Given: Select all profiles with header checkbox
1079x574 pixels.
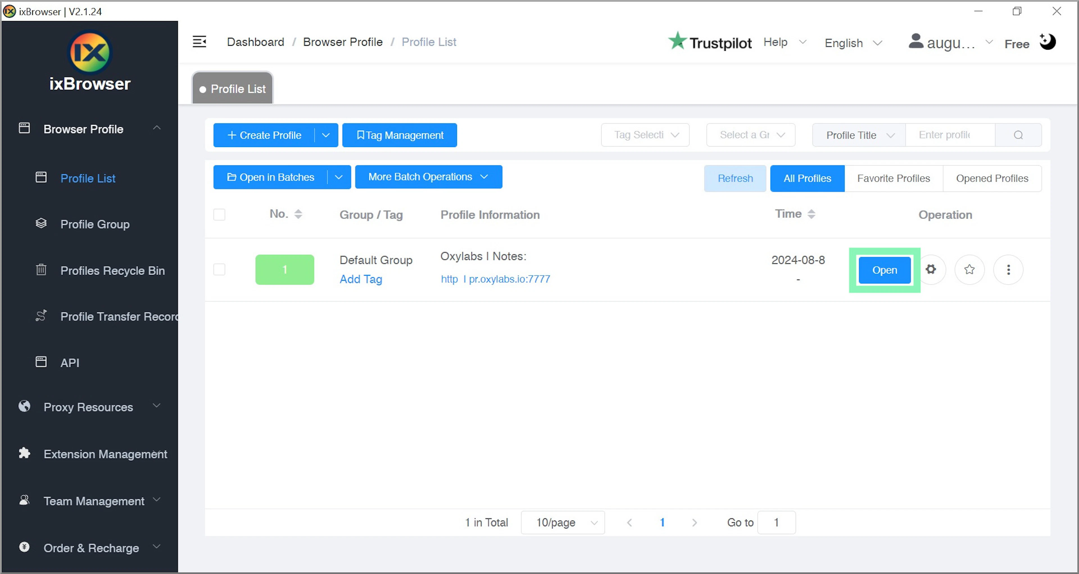Looking at the screenshot, I should pos(219,214).
